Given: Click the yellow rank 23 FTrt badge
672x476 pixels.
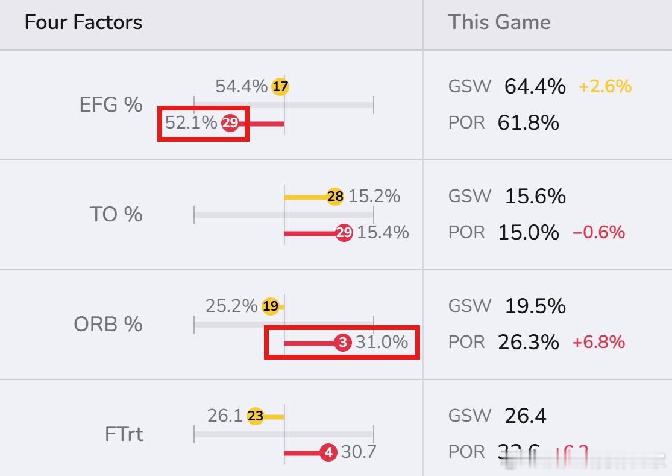Looking at the screenshot, I should (x=256, y=416).
